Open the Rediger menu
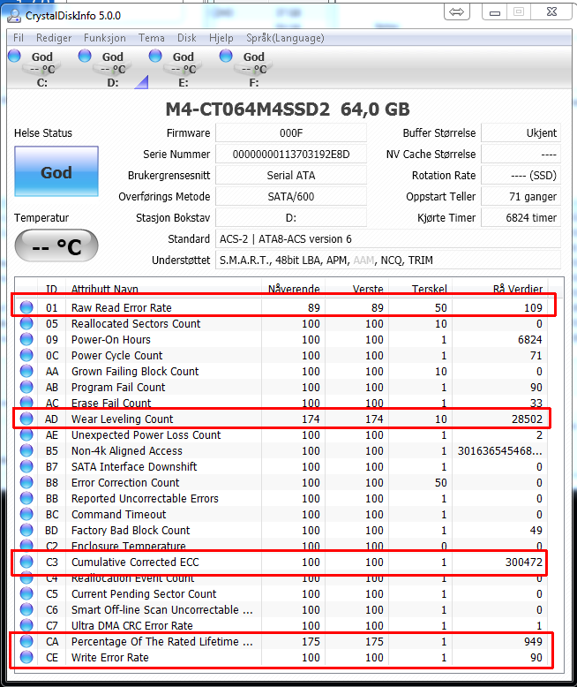This screenshot has height=687, width=577. coord(54,38)
